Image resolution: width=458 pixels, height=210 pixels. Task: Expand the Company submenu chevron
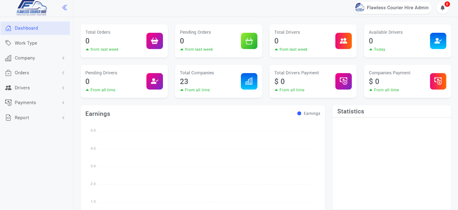[63, 58]
